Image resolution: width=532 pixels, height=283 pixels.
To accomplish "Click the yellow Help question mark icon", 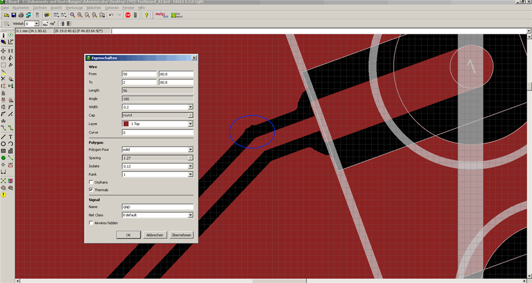I will click(x=146, y=15).
